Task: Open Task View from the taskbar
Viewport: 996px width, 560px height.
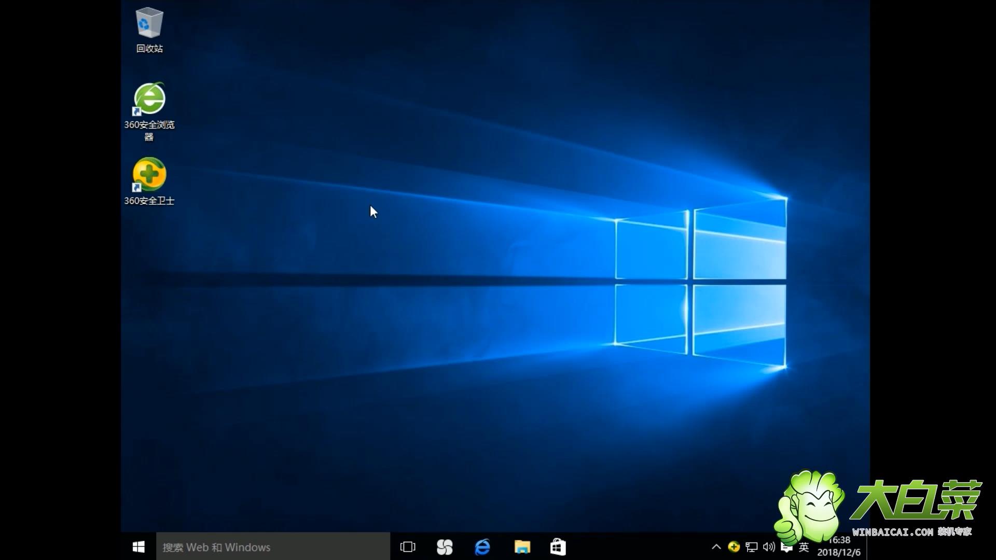Action: (x=408, y=547)
